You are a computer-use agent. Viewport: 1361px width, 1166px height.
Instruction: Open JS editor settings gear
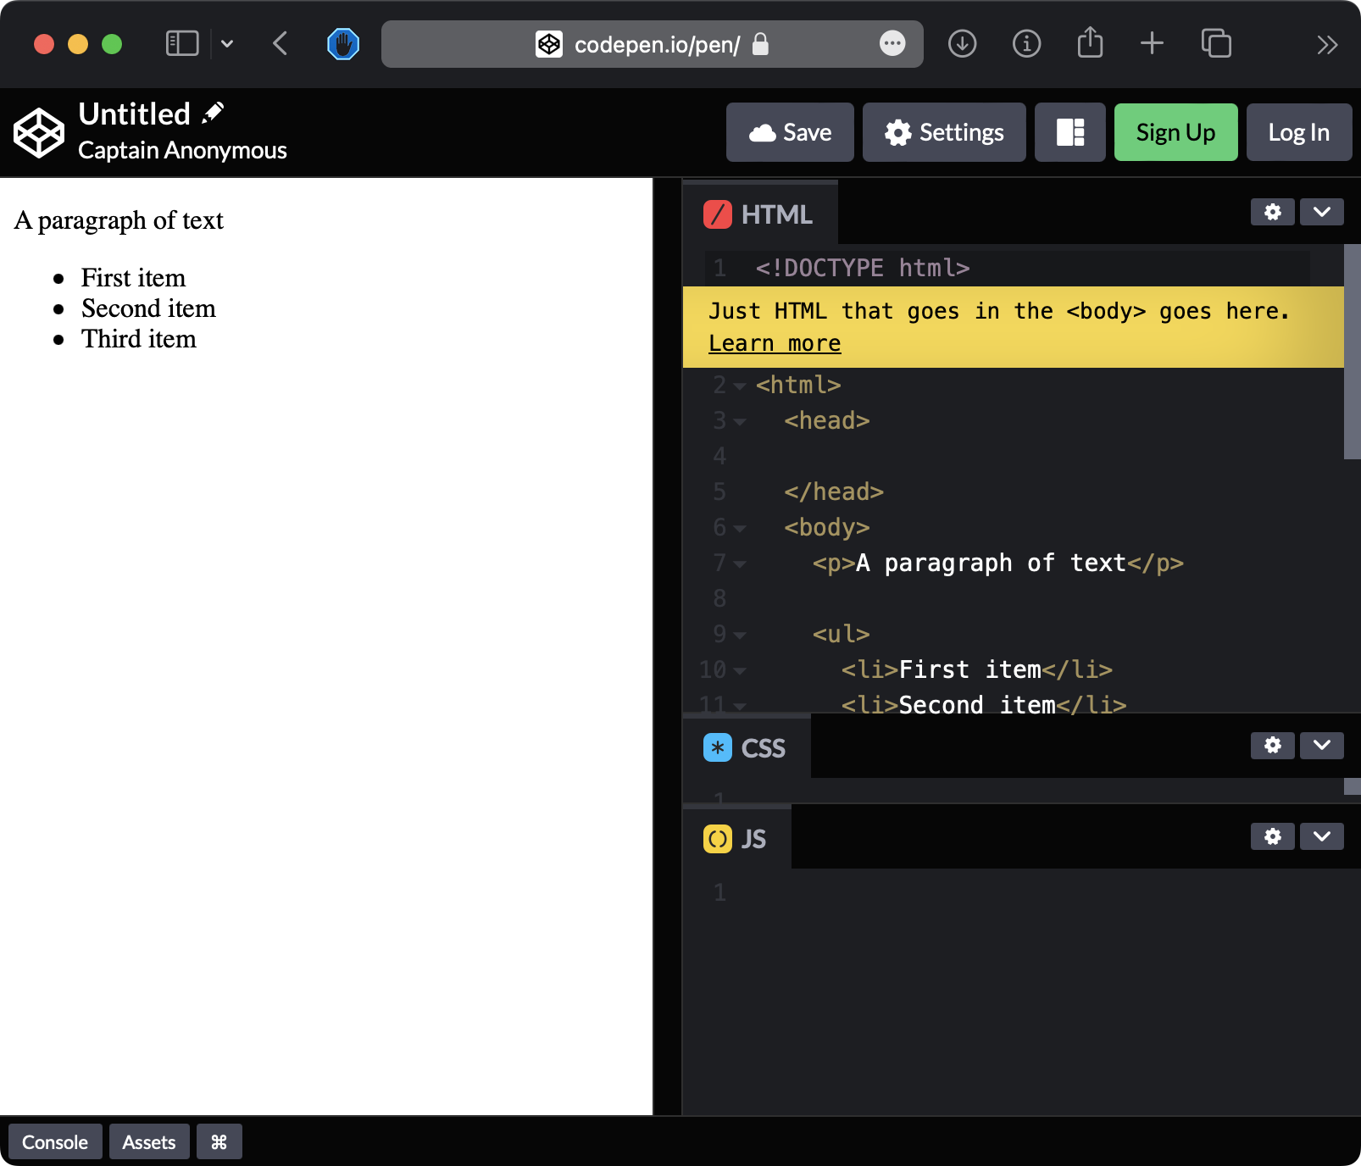[x=1272, y=837]
